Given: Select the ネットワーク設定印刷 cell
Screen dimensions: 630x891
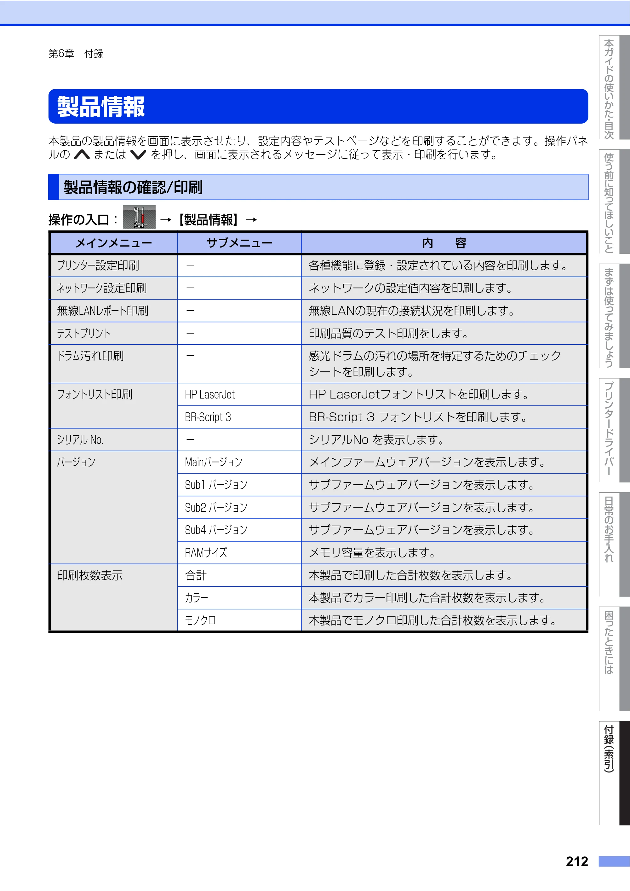Looking at the screenshot, I should [114, 288].
